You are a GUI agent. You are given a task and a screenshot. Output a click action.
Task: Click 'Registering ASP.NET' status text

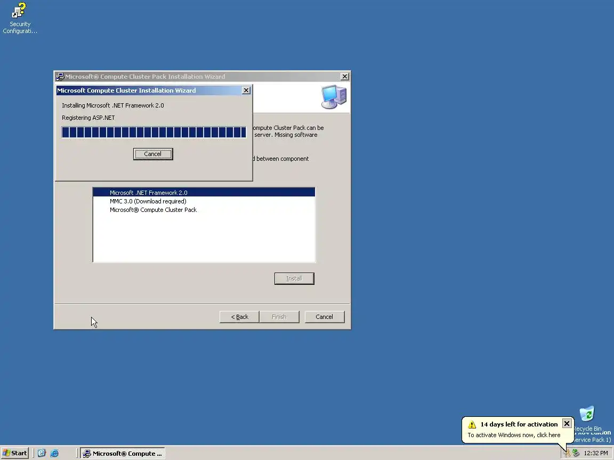(x=88, y=118)
